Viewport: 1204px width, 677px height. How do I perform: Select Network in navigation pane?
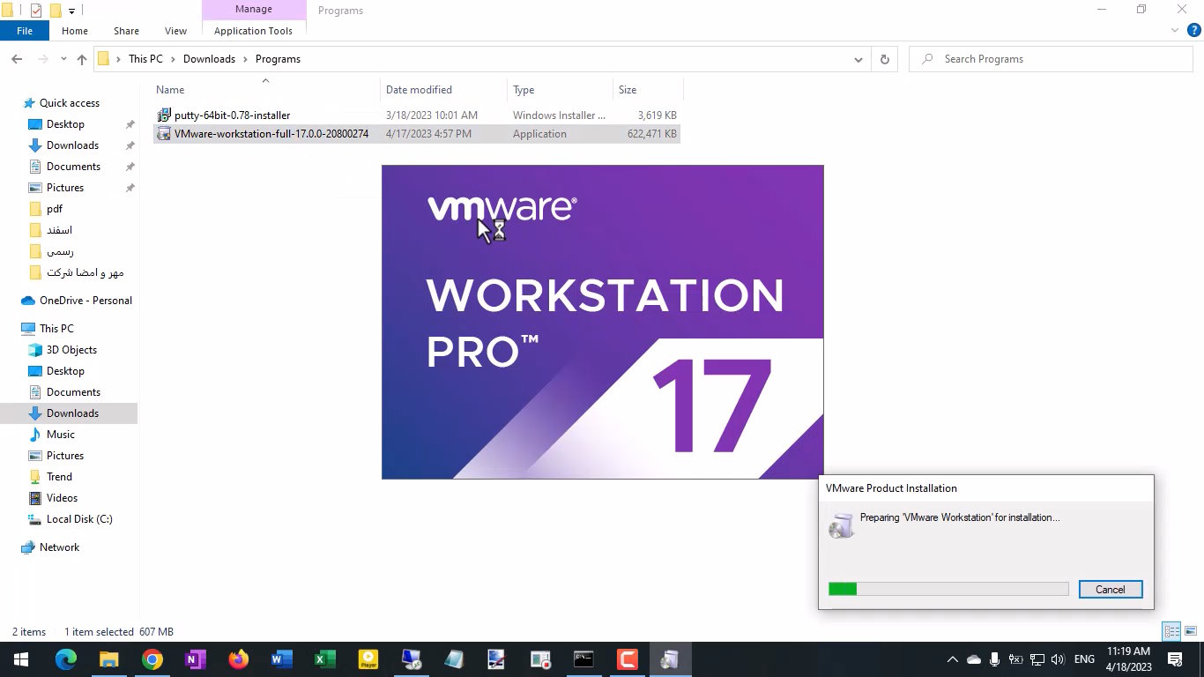click(59, 547)
